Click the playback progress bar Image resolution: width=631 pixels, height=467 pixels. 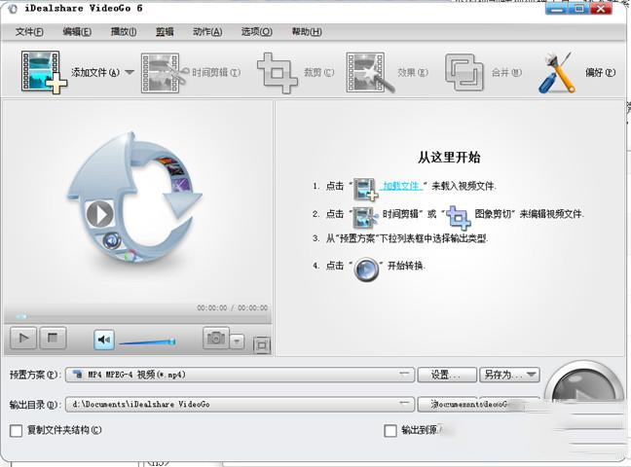tap(138, 317)
